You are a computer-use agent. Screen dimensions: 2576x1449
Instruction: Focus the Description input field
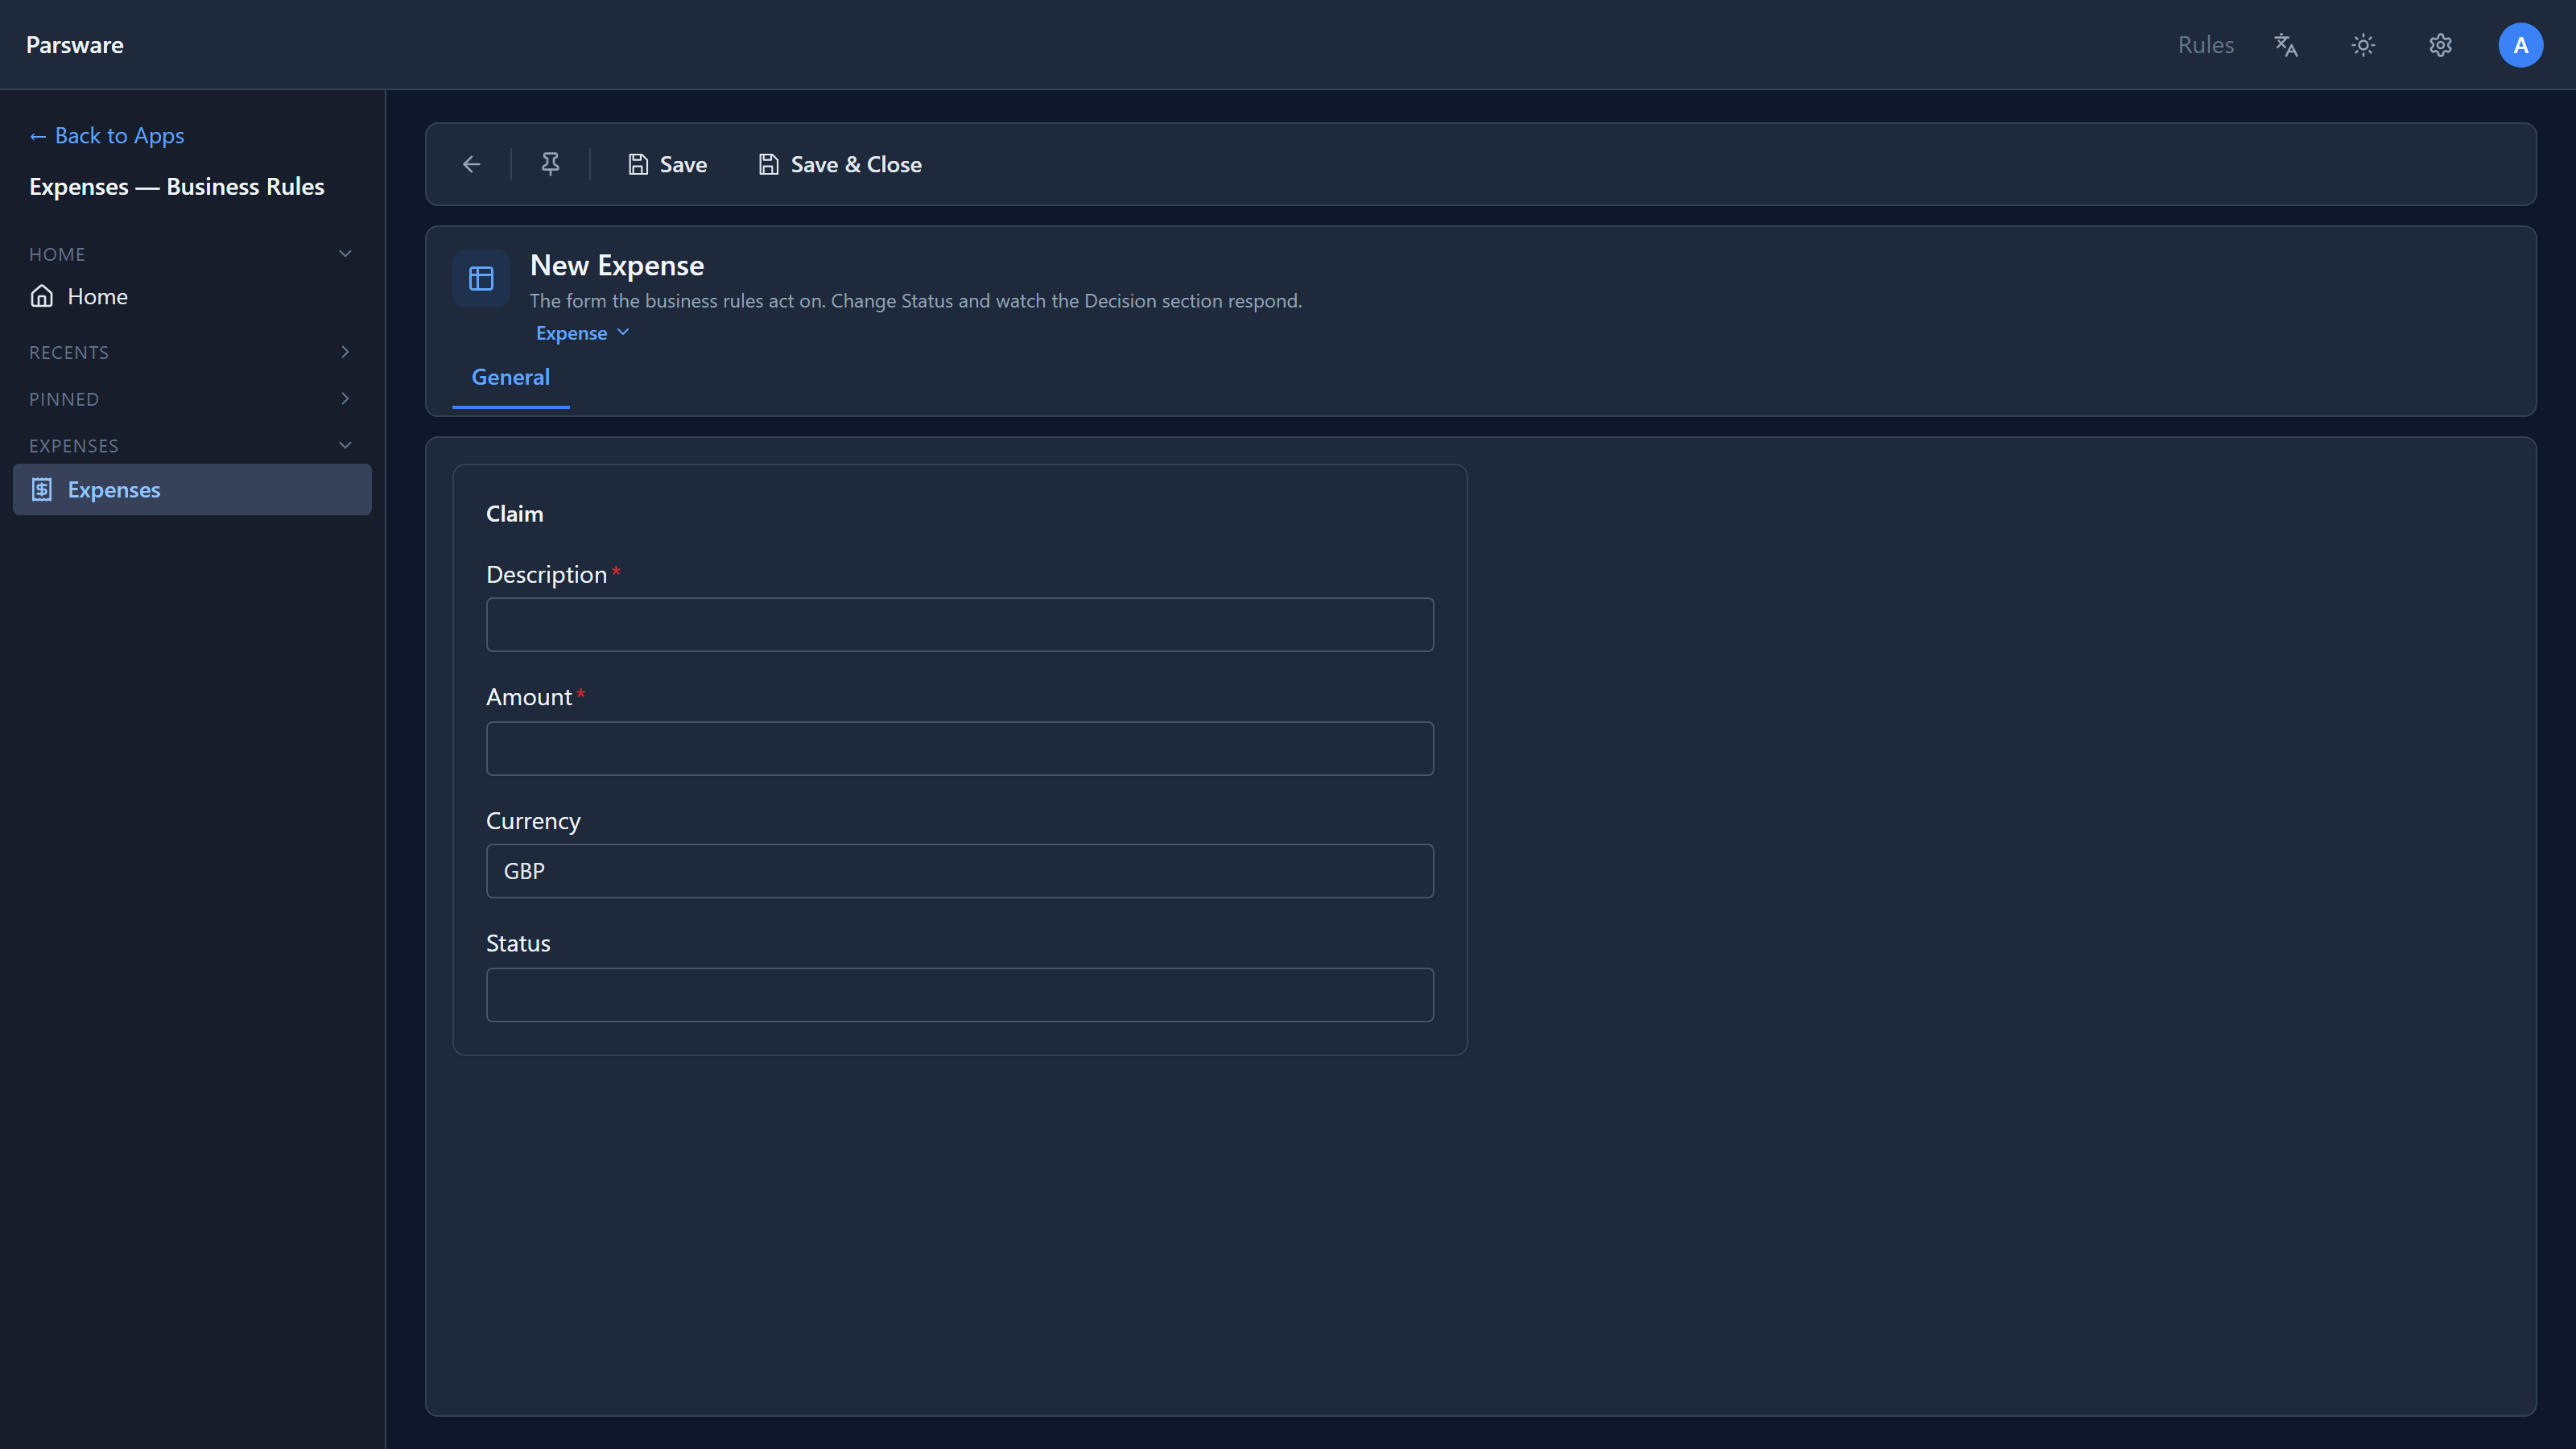tap(959, 625)
